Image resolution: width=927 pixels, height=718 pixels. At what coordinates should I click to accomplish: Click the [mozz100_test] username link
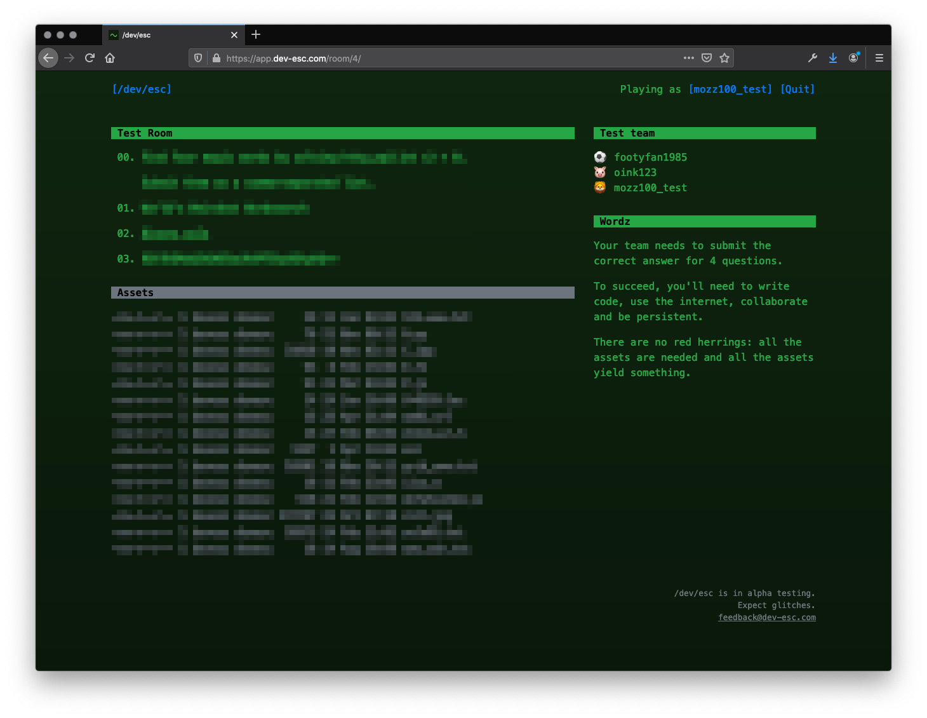(730, 89)
